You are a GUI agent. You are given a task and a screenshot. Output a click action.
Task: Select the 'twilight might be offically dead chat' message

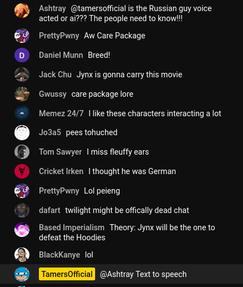pyautogui.click(x=127, y=210)
